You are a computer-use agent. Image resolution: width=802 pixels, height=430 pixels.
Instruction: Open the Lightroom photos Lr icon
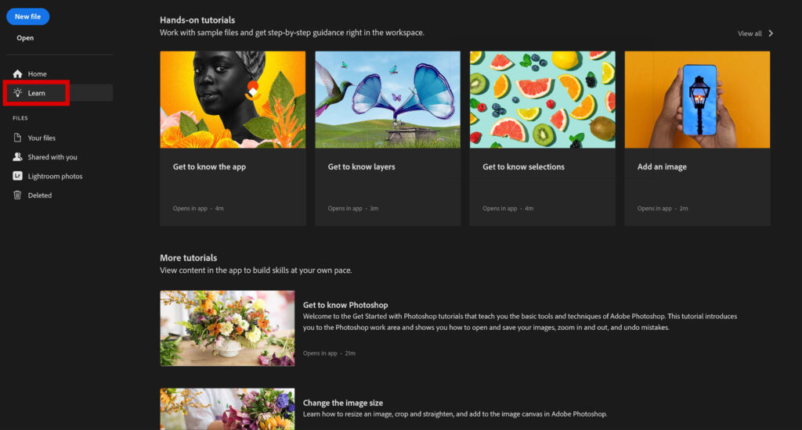17,176
